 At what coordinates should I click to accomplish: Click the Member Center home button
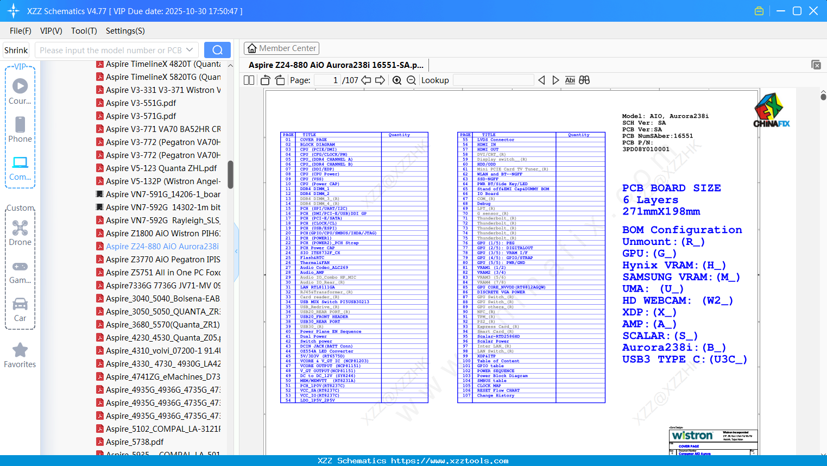coord(281,48)
